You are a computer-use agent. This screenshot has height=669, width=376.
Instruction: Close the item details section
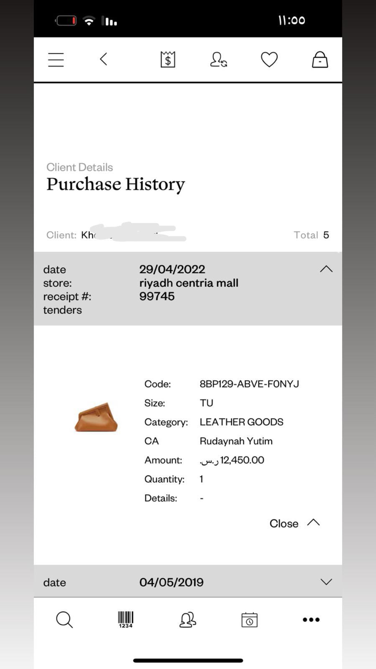294,523
